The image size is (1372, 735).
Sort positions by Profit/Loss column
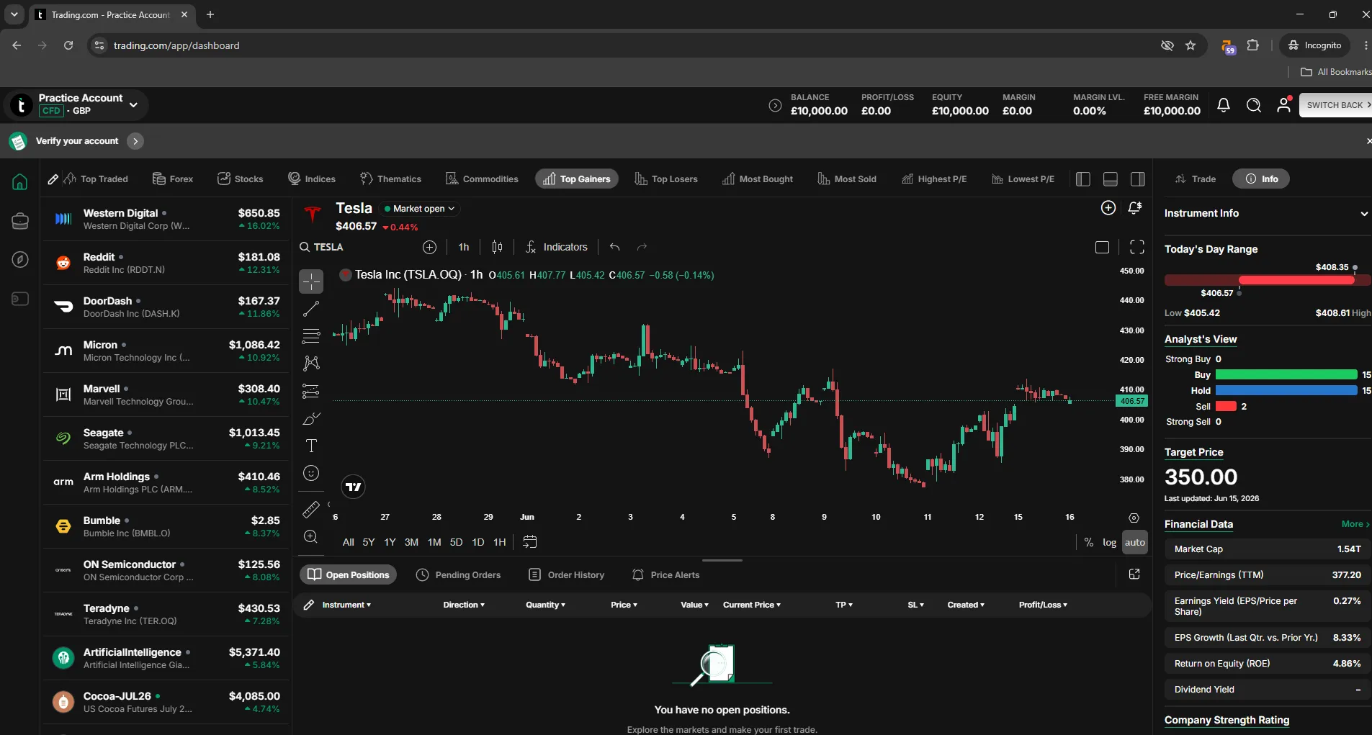tap(1043, 605)
